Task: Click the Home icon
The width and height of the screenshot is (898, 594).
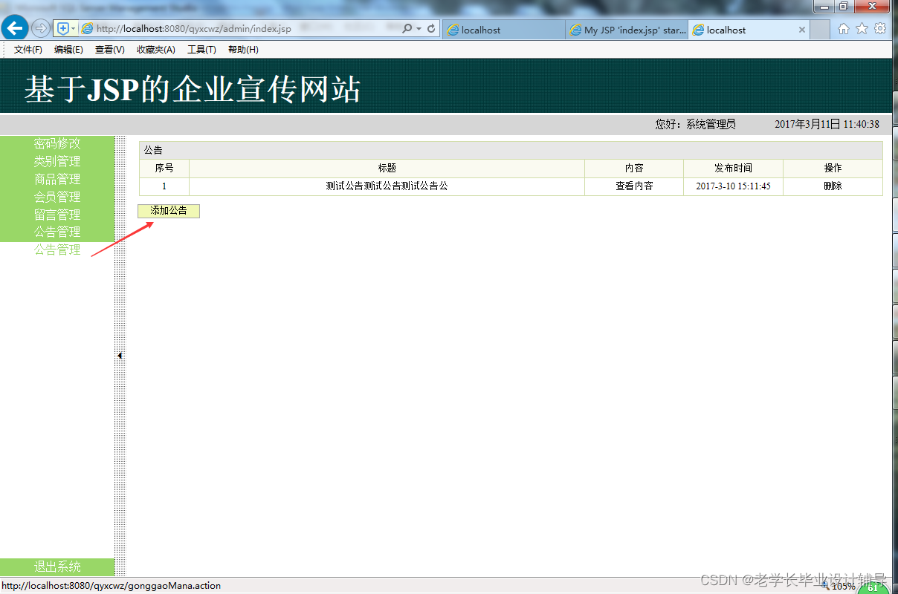Action: pyautogui.click(x=844, y=28)
